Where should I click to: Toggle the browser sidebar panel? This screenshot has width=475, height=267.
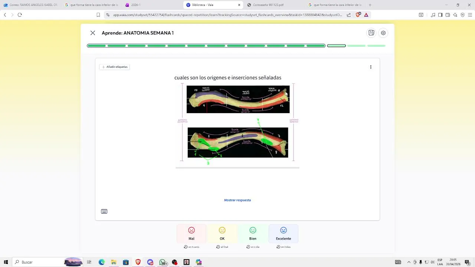[440, 15]
